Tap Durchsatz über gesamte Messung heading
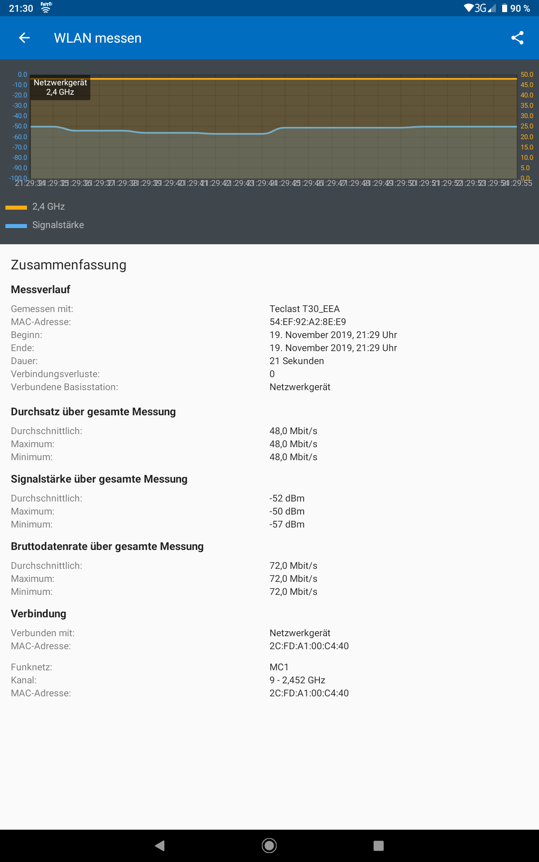 click(93, 412)
